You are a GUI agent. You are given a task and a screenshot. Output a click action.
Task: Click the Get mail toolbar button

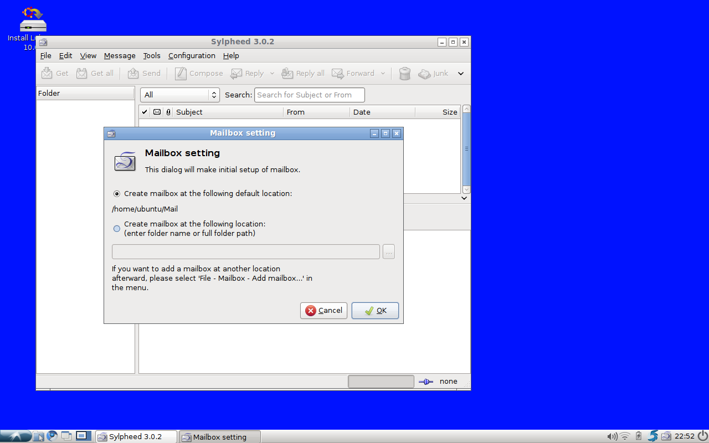(x=55, y=73)
